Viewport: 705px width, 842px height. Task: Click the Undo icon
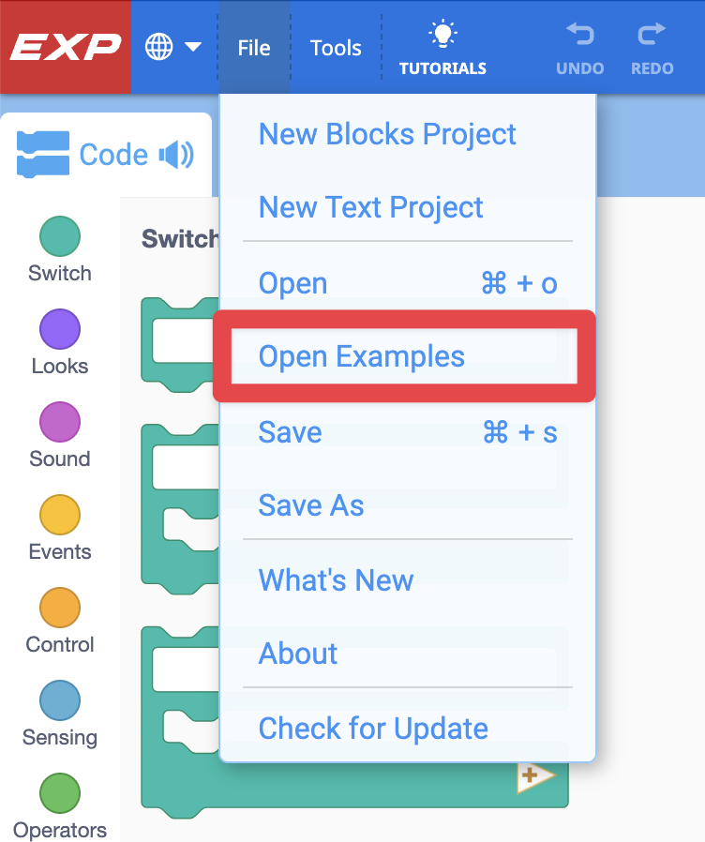(579, 45)
